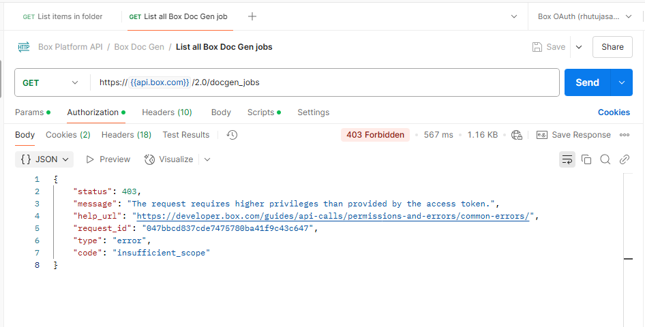
Task: Click the Save icon button
Action: coord(549,47)
